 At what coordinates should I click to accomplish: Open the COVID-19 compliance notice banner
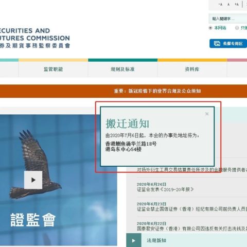pos(157,91)
